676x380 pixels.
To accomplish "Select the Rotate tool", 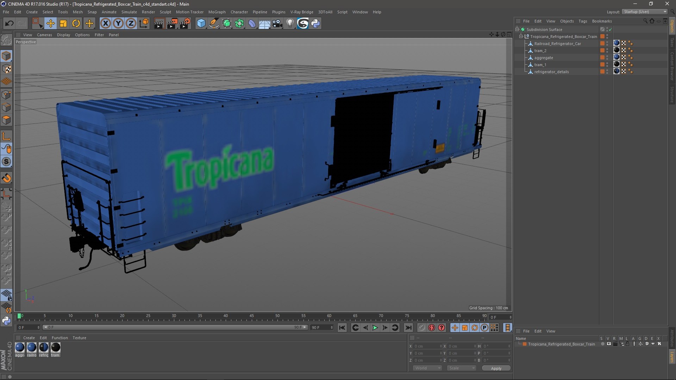I will [76, 24].
